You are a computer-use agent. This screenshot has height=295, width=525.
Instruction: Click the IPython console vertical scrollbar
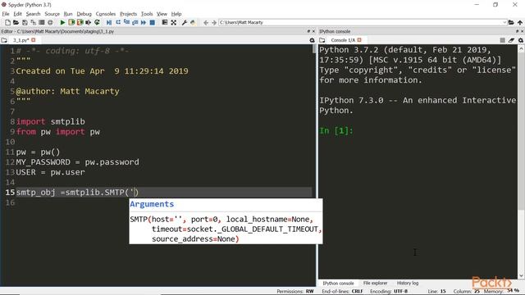(x=521, y=162)
